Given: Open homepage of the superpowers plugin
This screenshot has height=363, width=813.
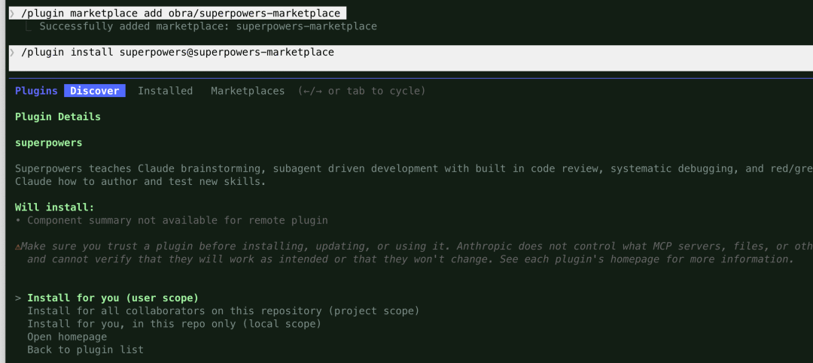Looking at the screenshot, I should [67, 337].
